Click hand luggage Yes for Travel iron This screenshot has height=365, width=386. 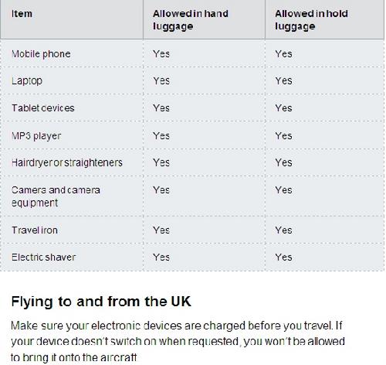pos(161,230)
